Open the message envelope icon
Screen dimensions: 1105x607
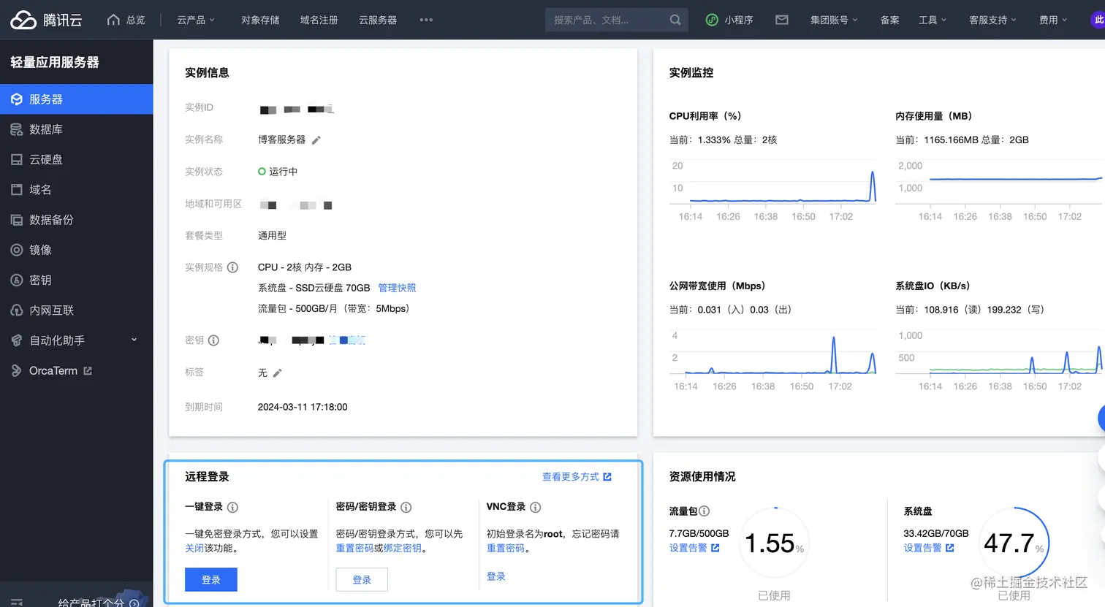(x=782, y=20)
